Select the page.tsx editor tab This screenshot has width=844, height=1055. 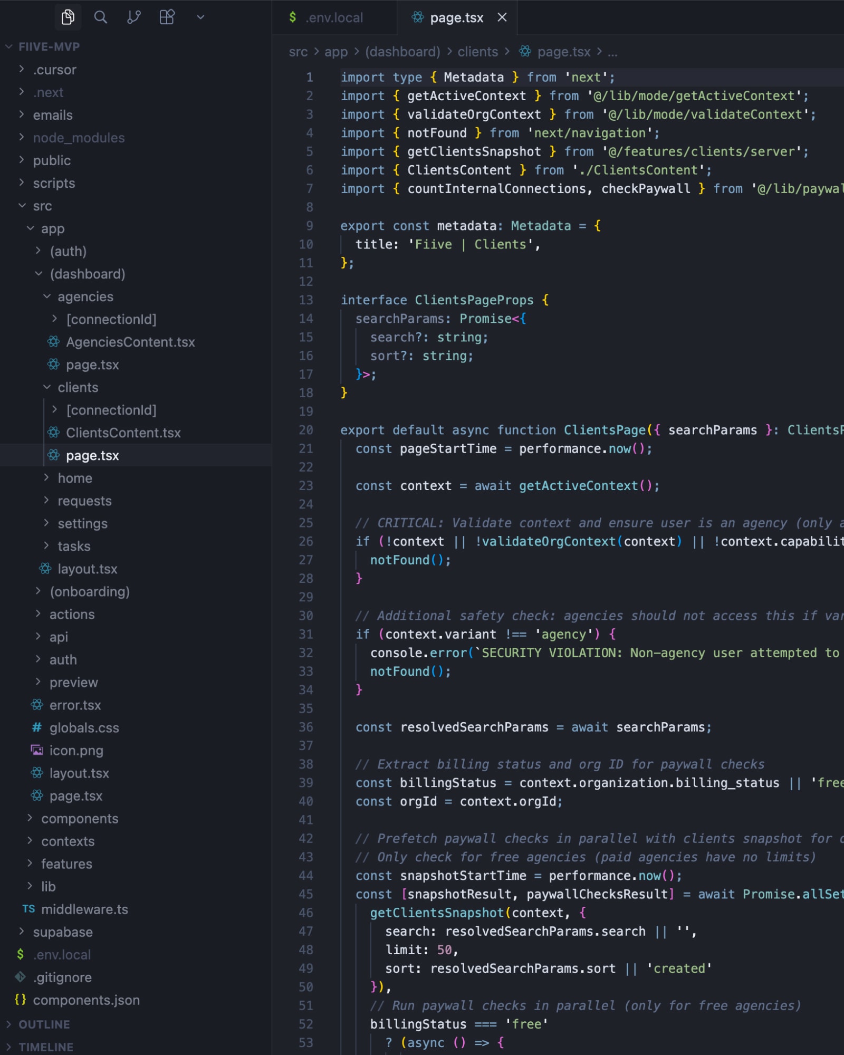[x=456, y=17]
